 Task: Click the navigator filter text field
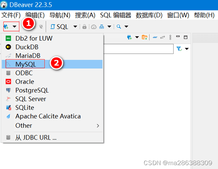coord(139,49)
